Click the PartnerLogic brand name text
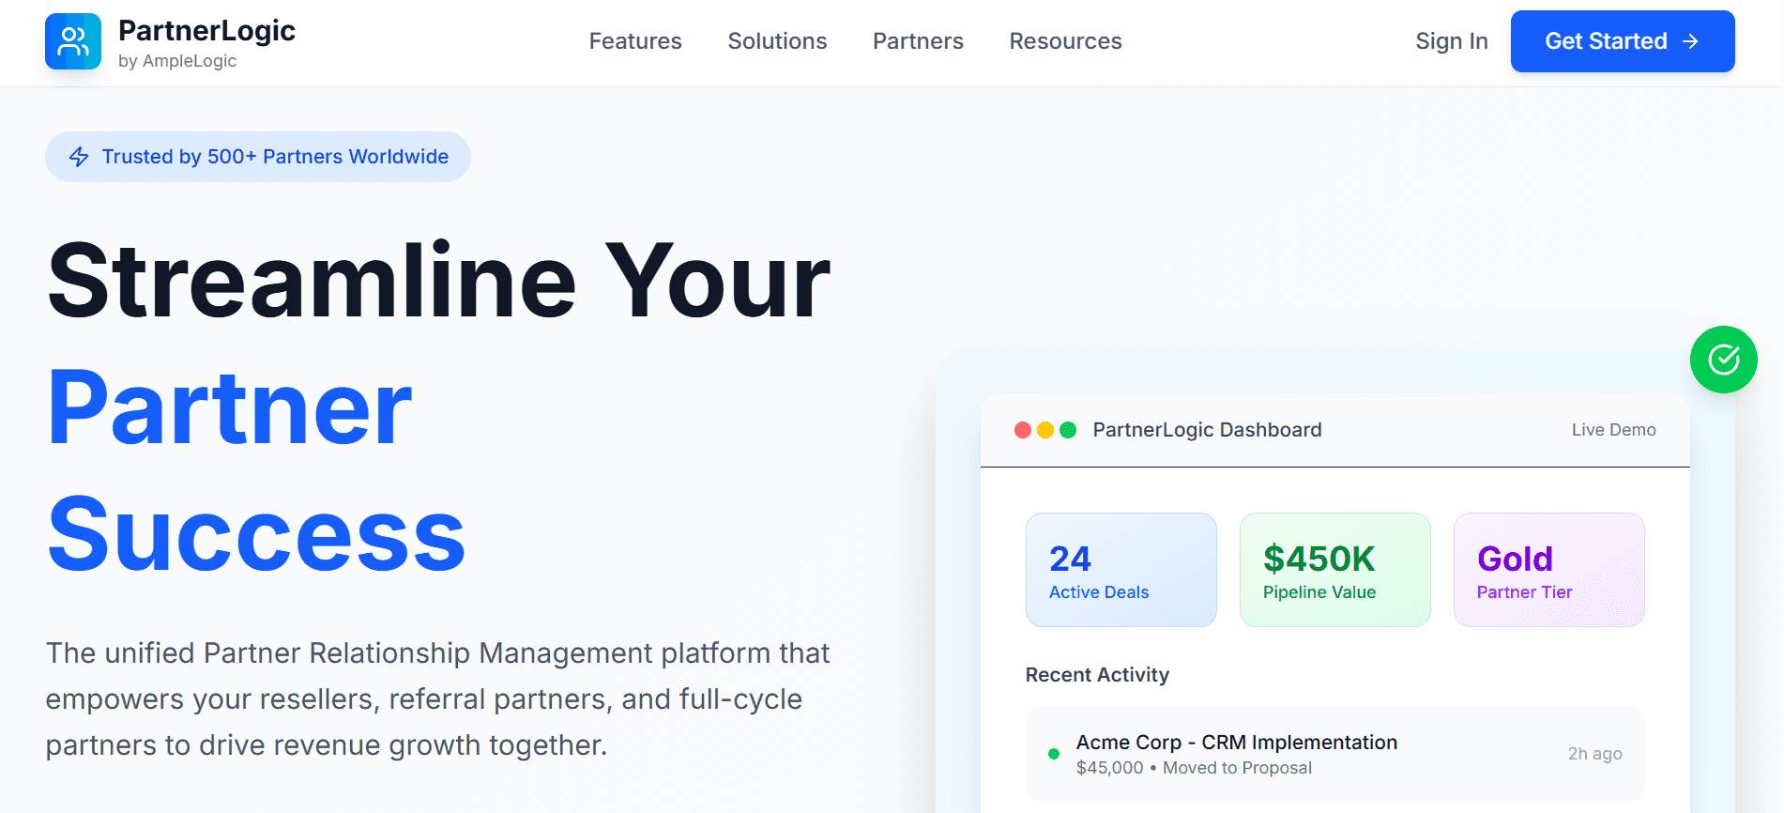This screenshot has height=813, width=1784. click(206, 31)
